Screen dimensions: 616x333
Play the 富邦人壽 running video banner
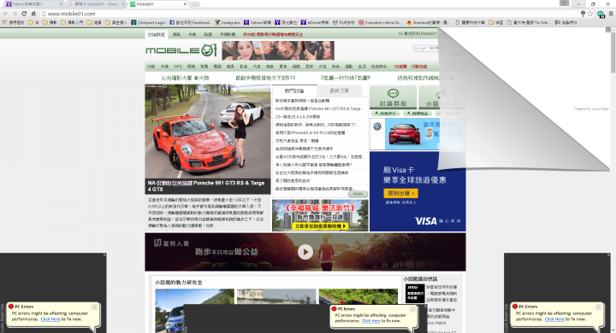pyautogui.click(x=305, y=252)
